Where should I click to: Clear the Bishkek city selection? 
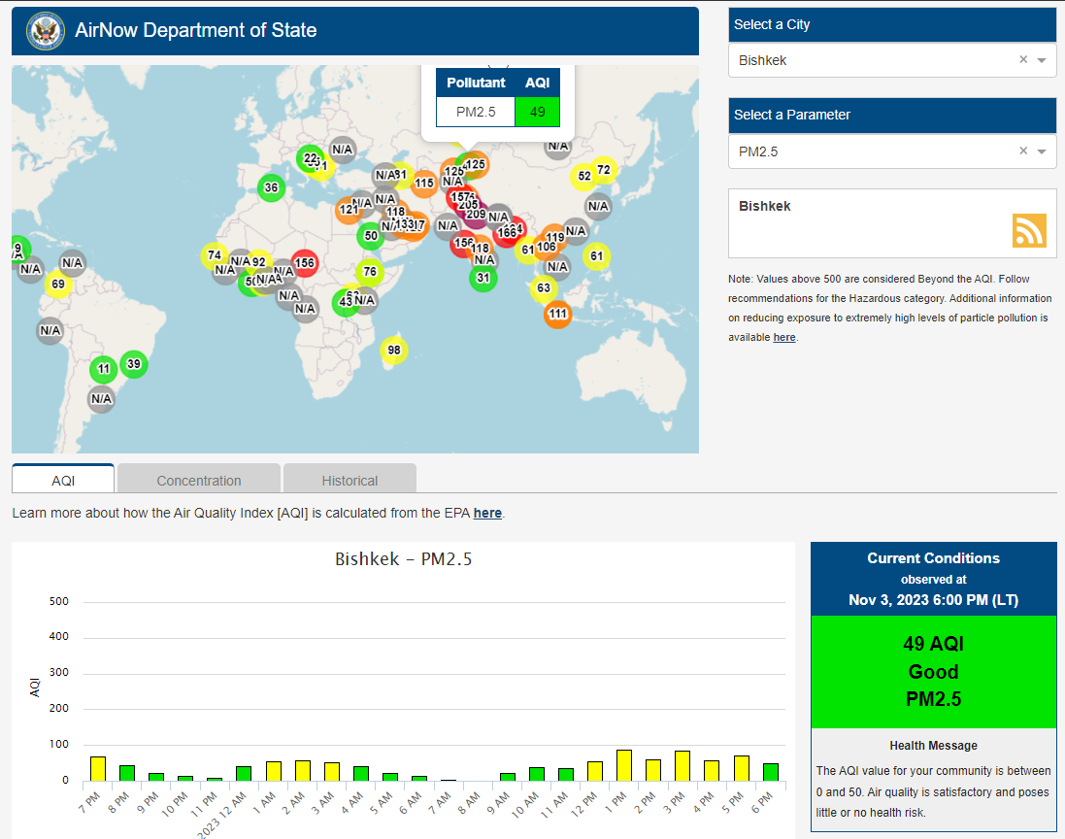[x=1022, y=60]
